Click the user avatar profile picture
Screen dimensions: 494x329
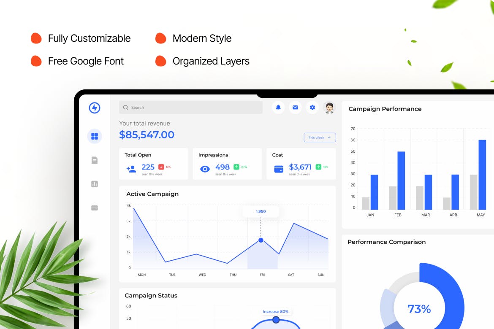329,108
